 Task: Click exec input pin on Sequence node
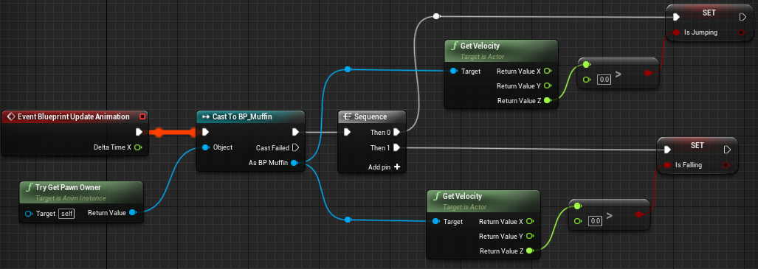pyautogui.click(x=347, y=132)
